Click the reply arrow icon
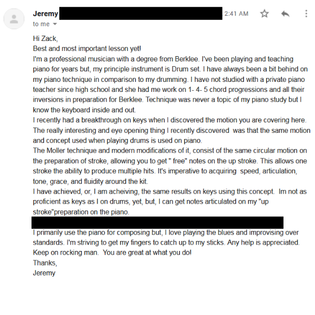315x315 pixels. click(x=286, y=14)
